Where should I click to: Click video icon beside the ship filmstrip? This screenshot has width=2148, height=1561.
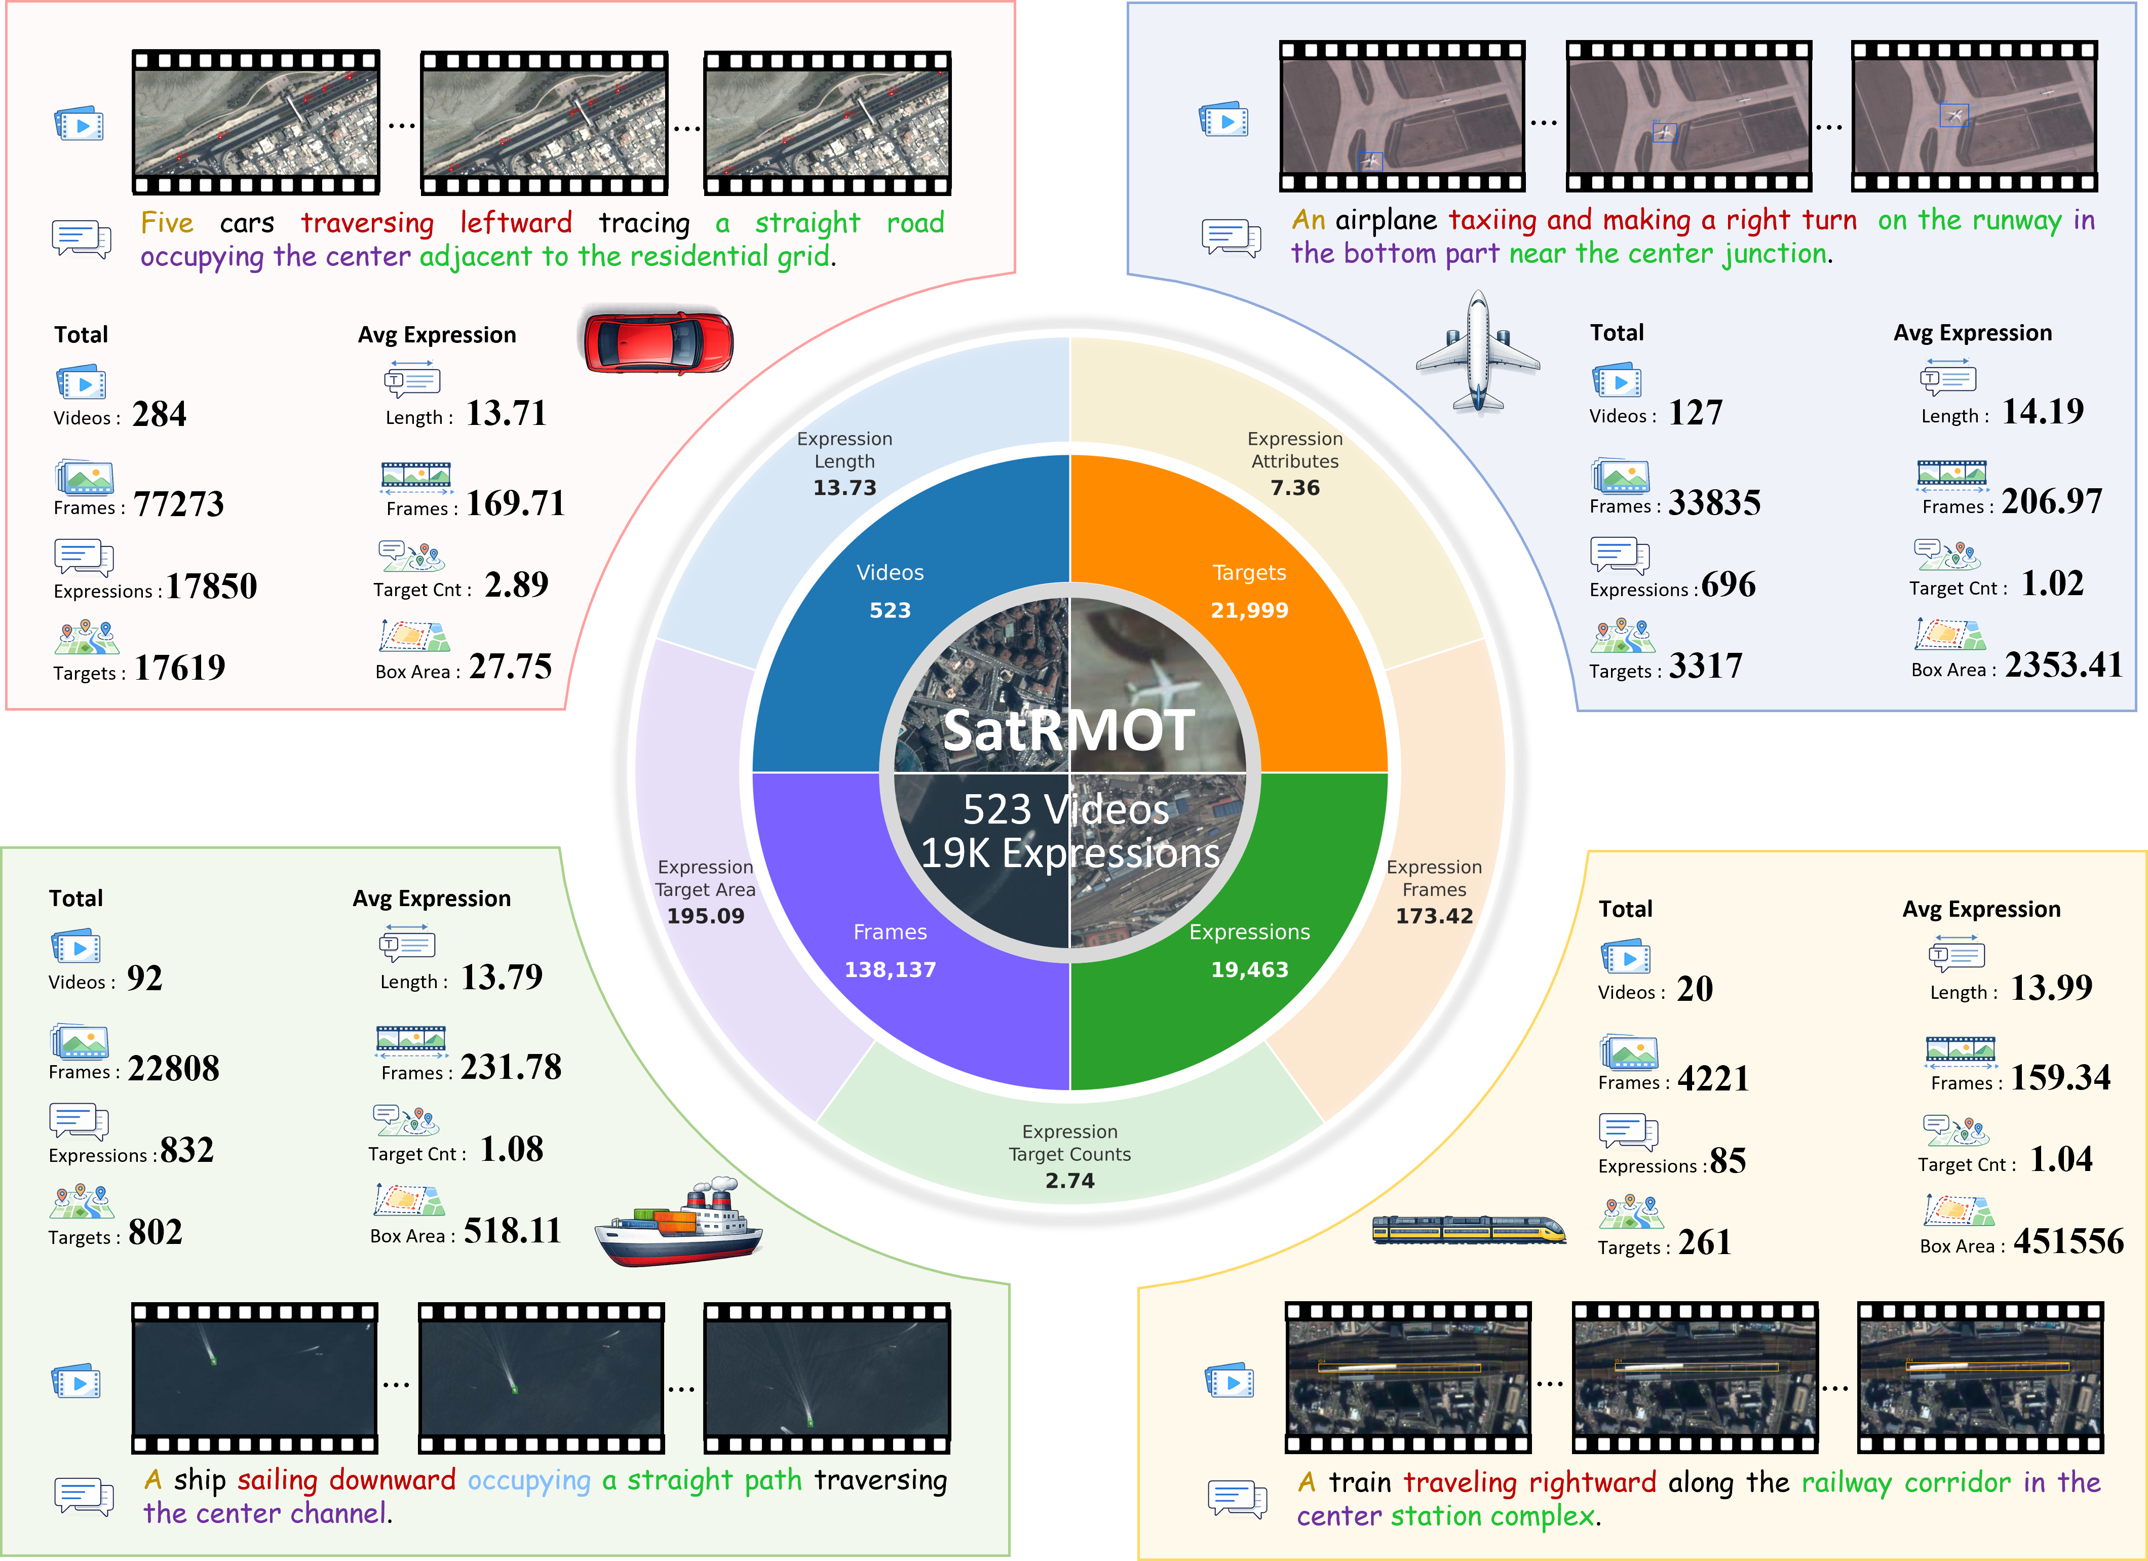click(76, 1382)
